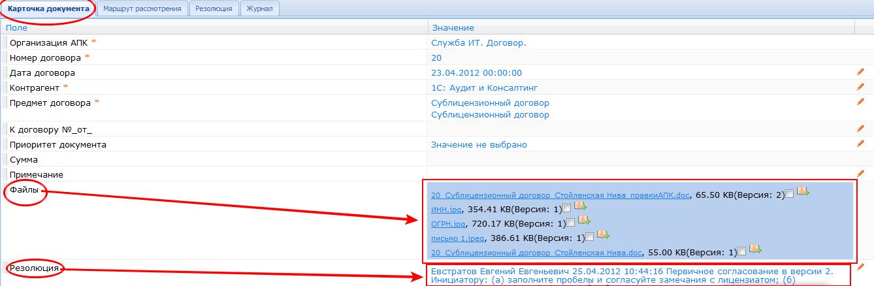Click the add-version icon for письмо 1.jpeg

tap(603, 235)
